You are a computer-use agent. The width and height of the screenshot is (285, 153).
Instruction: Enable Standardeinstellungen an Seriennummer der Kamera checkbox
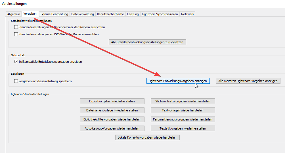click(16, 27)
